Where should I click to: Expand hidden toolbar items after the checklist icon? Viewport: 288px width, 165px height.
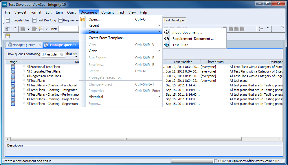pos(15,28)
